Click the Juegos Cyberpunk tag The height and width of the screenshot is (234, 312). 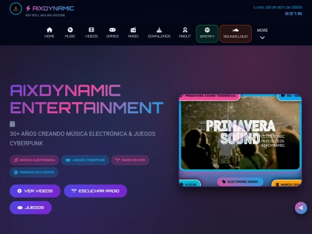pos(85,160)
